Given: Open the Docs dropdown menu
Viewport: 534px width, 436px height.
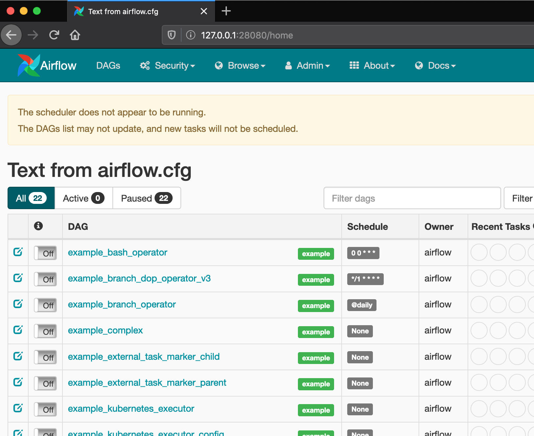Looking at the screenshot, I should coord(435,65).
